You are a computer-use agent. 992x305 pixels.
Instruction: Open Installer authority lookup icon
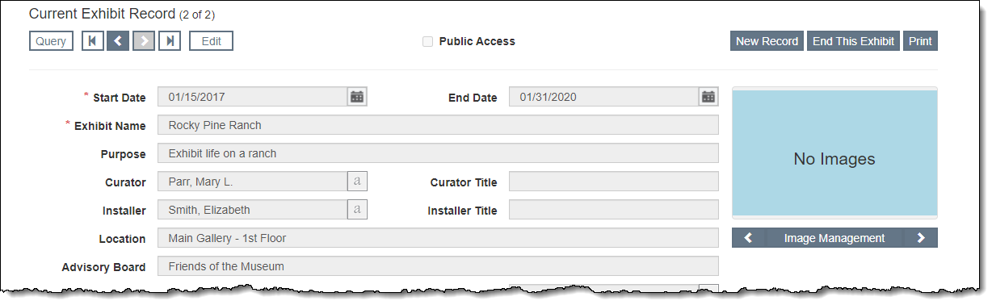357,210
